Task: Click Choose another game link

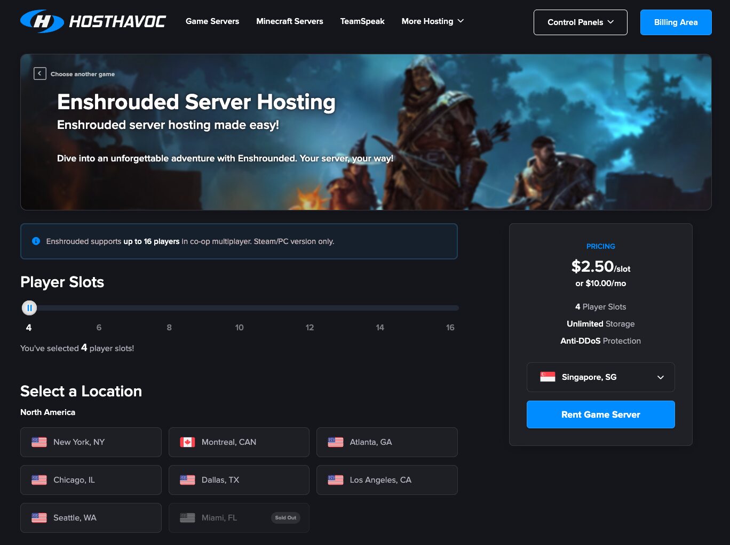Action: click(83, 74)
